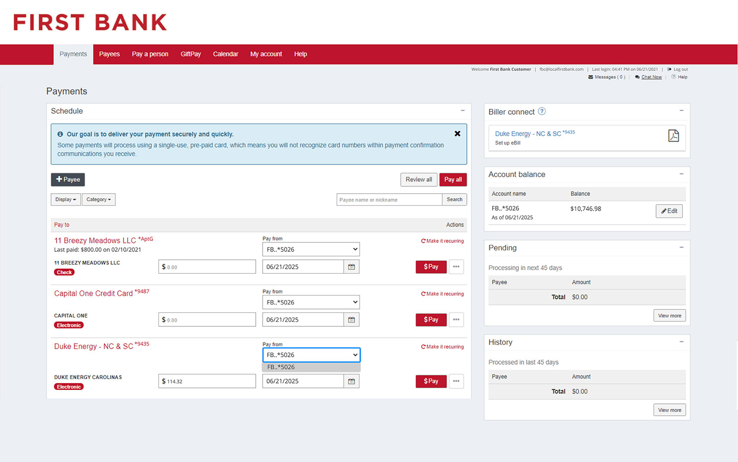Open the Duke Energy eBill PDF icon

pyautogui.click(x=673, y=135)
